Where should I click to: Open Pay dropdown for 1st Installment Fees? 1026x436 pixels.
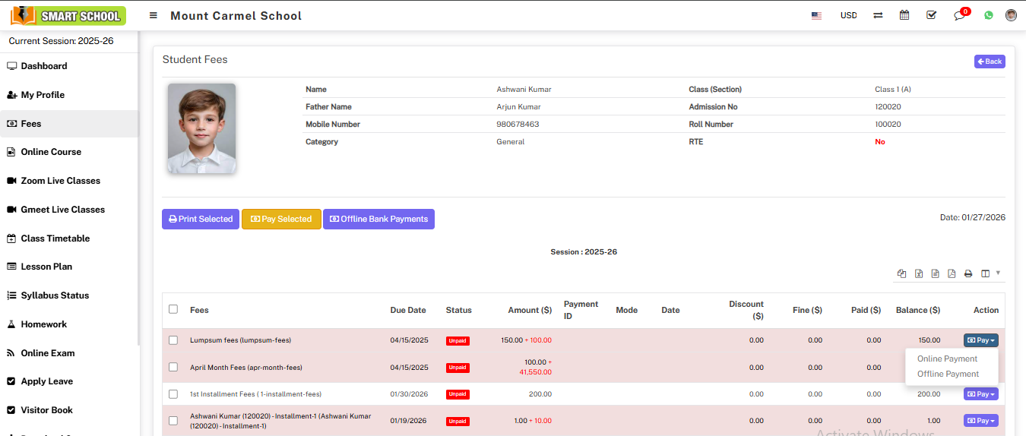pos(980,394)
